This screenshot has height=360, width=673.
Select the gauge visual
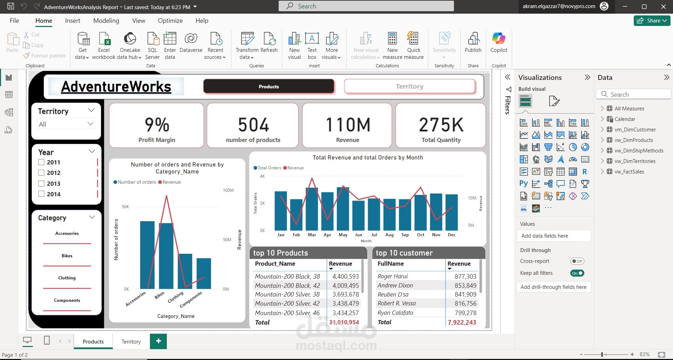[x=573, y=159]
